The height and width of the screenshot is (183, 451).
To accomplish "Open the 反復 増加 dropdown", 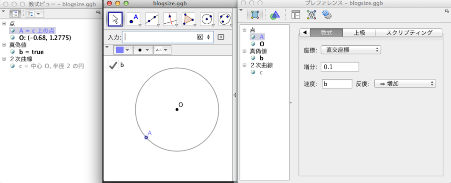I will point(405,84).
